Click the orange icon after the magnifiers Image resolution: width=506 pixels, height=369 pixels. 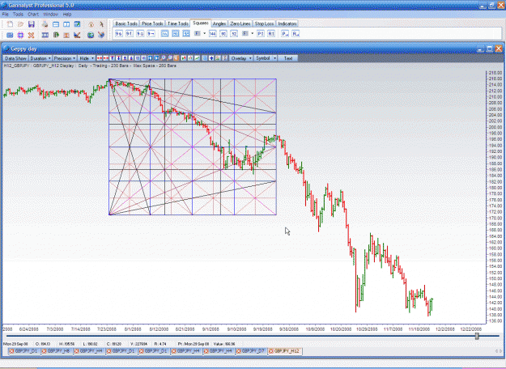(176, 58)
